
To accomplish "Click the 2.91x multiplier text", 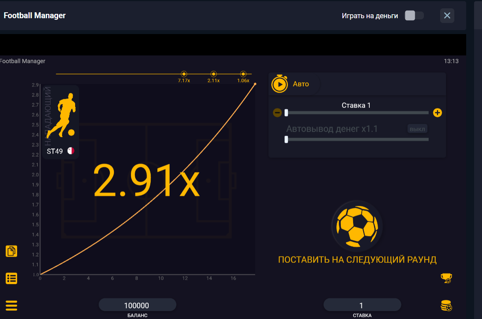I will pos(146,180).
